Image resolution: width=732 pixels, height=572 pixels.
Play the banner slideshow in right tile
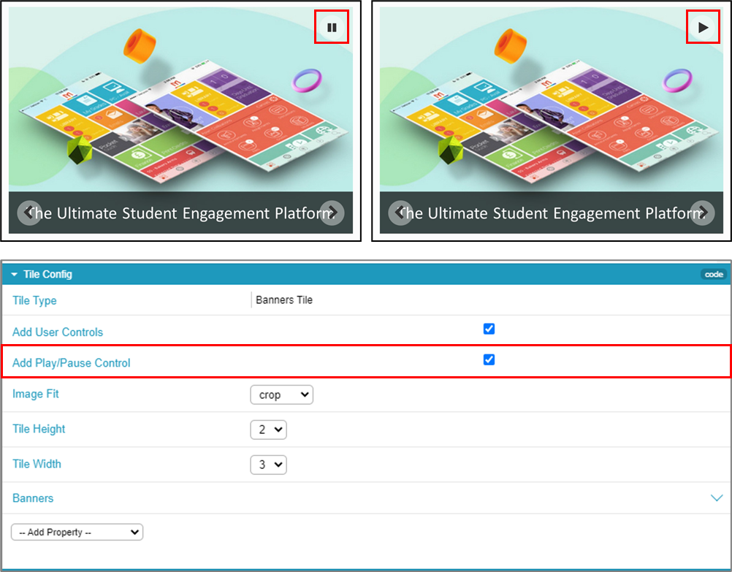coord(703,28)
